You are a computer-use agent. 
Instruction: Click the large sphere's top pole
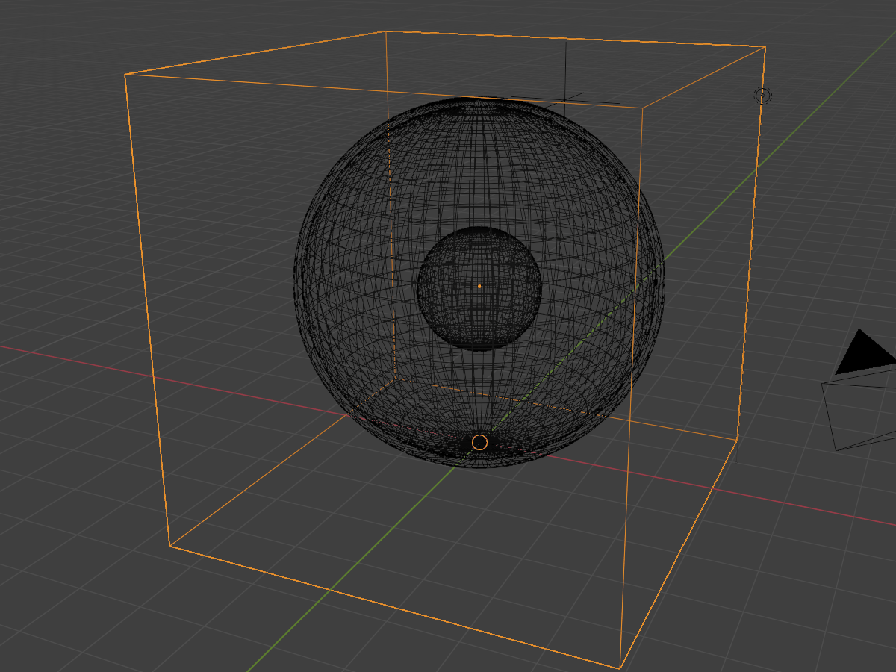click(x=479, y=100)
